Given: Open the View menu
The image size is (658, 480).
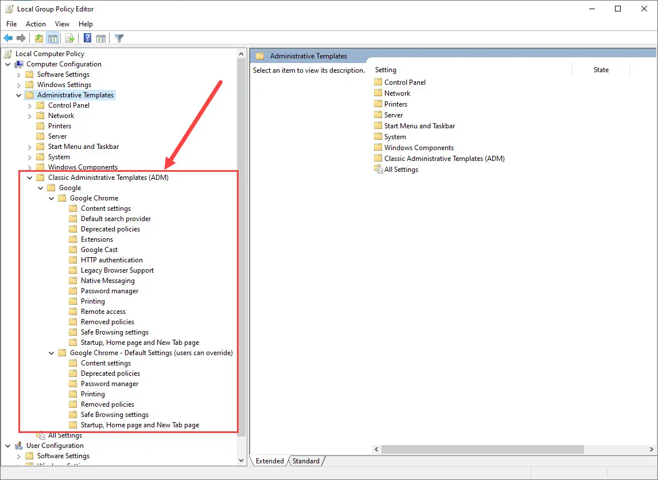Looking at the screenshot, I should click(62, 24).
